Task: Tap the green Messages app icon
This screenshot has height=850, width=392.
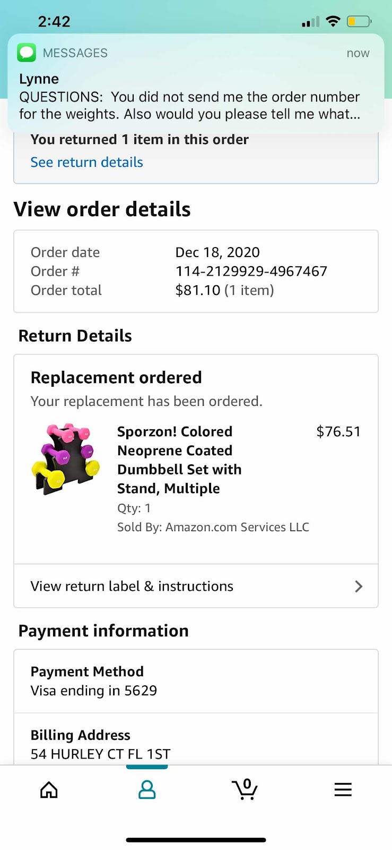Action: (27, 53)
